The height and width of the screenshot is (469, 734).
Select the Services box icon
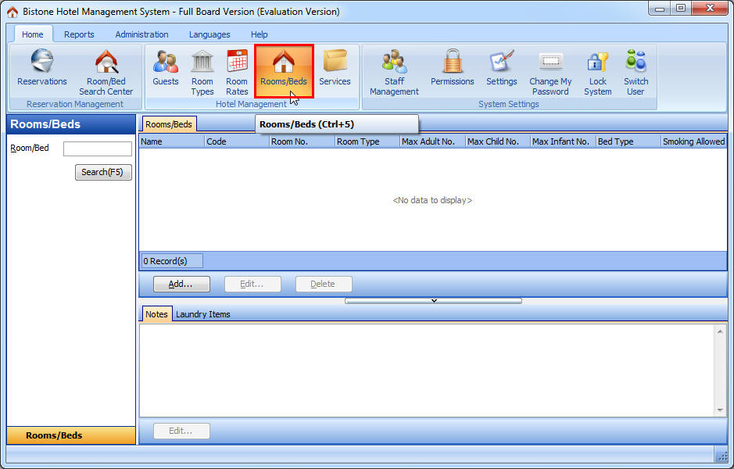(335, 69)
